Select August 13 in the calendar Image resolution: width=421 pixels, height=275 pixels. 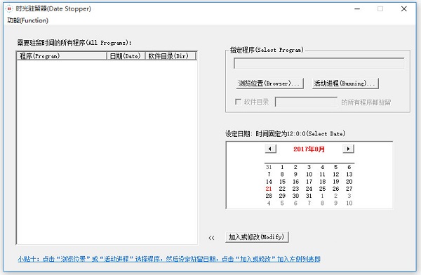(349, 174)
